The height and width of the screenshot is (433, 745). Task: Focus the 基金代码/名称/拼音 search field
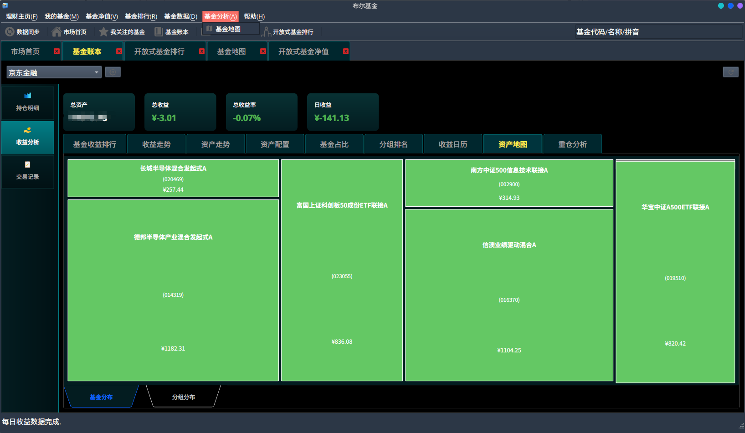(658, 32)
